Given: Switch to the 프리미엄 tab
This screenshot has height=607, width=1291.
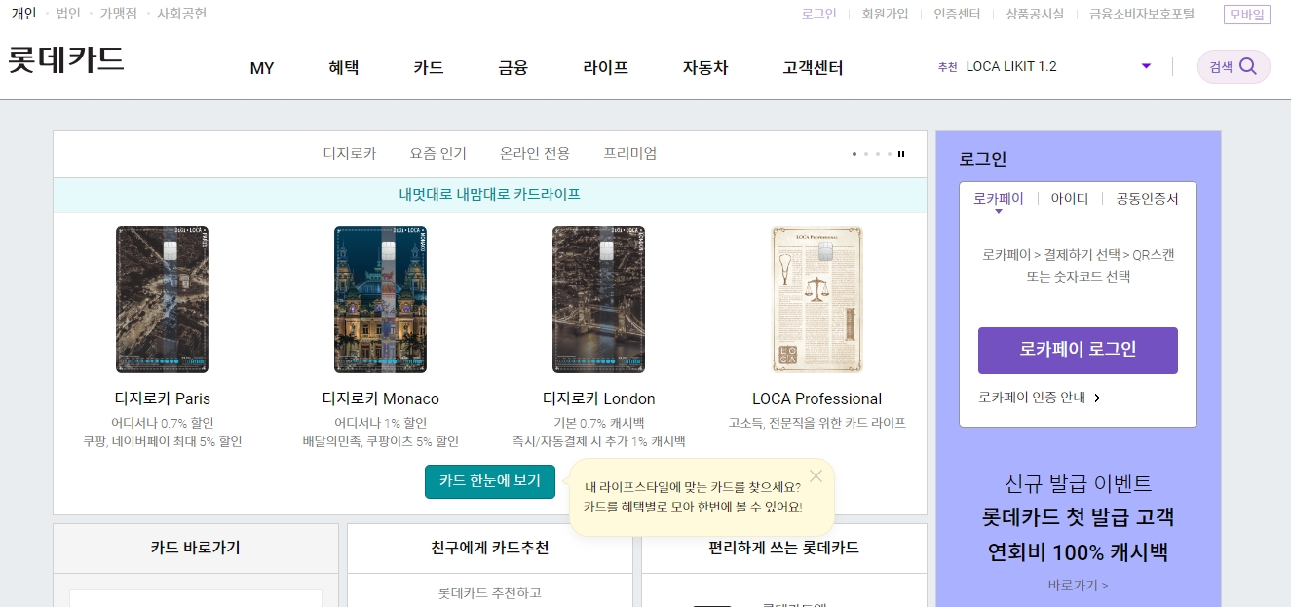Looking at the screenshot, I should click(x=629, y=153).
